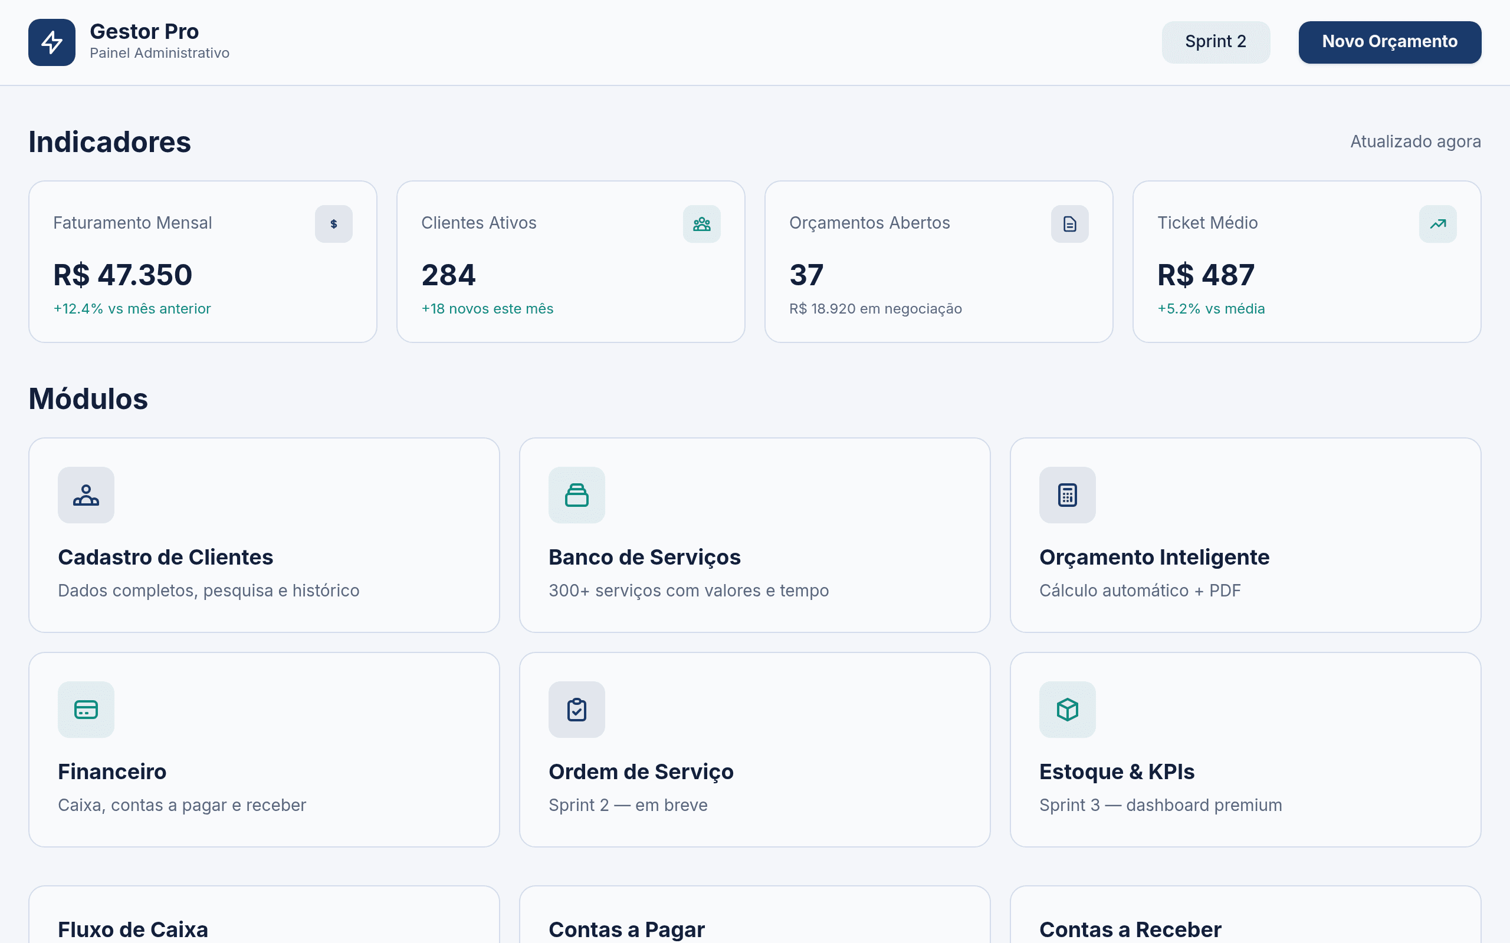Click 300+ serviços com valores e tempo text
Viewport: 1510px width, 943px height.
pyautogui.click(x=689, y=591)
